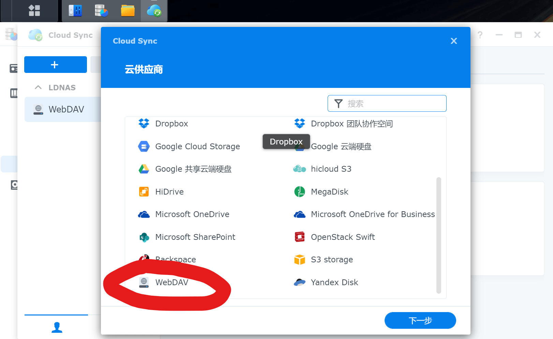Click the Google 共享云端硬盘 drive icon
Screen dimensions: 553x339
tap(144, 169)
